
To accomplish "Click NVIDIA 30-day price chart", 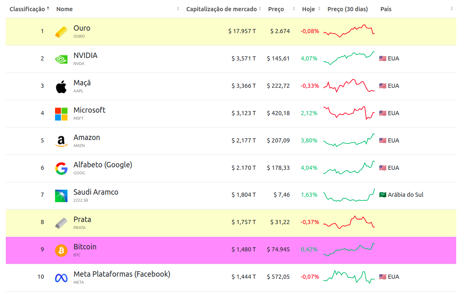I will (x=349, y=58).
